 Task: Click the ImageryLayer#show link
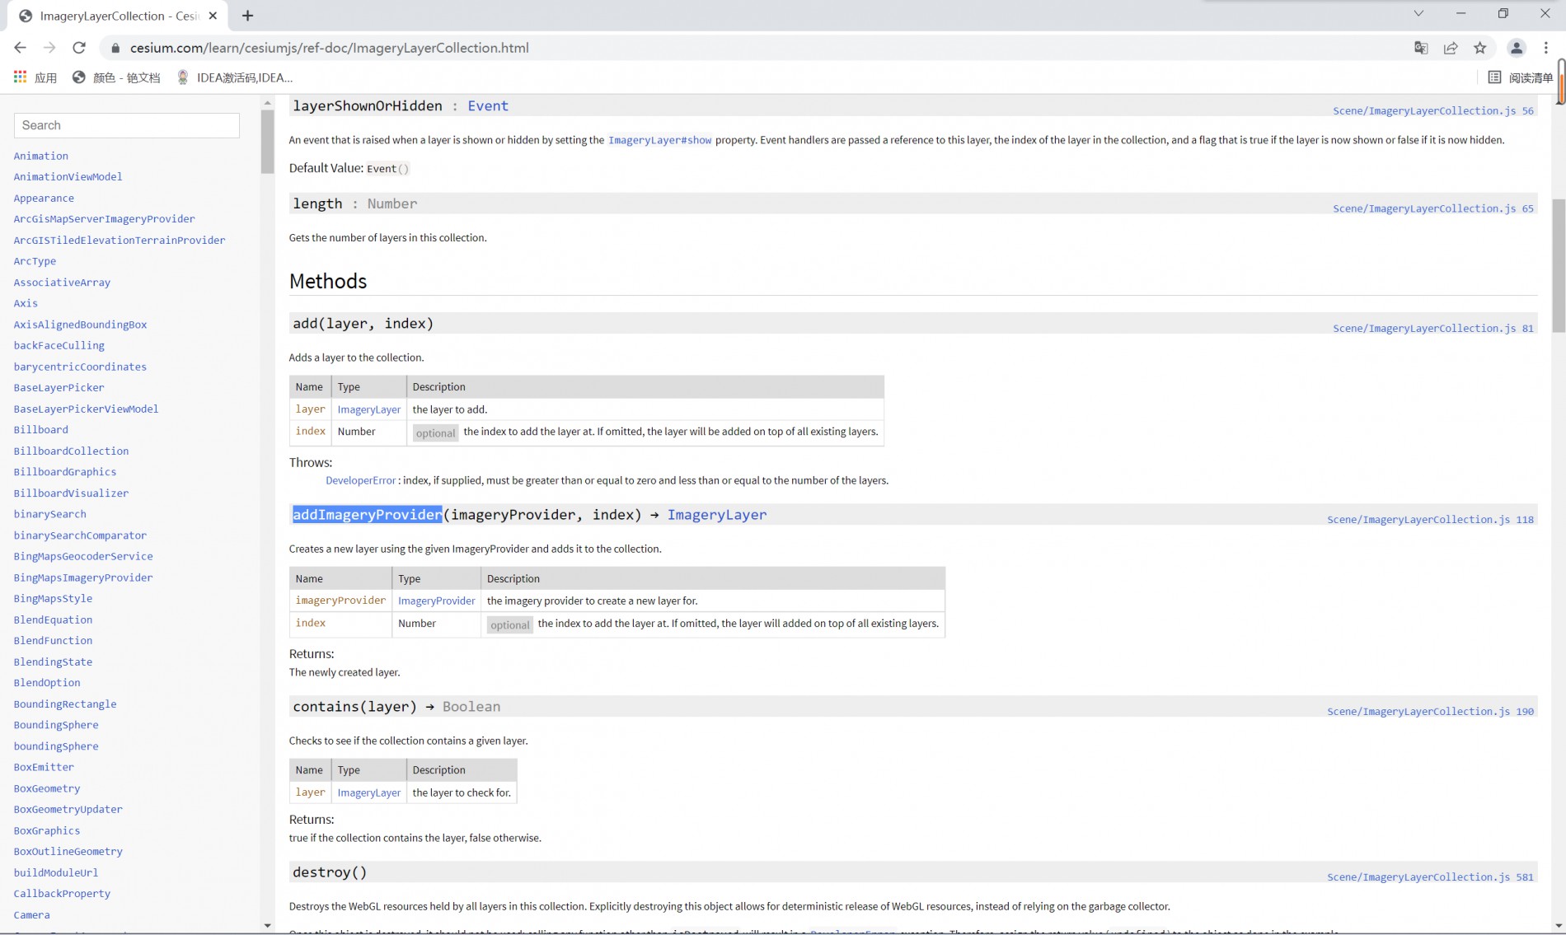(x=659, y=140)
